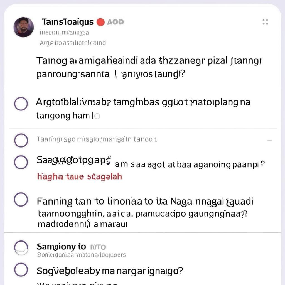Select the radio option starting with Fanning tan

21,199
